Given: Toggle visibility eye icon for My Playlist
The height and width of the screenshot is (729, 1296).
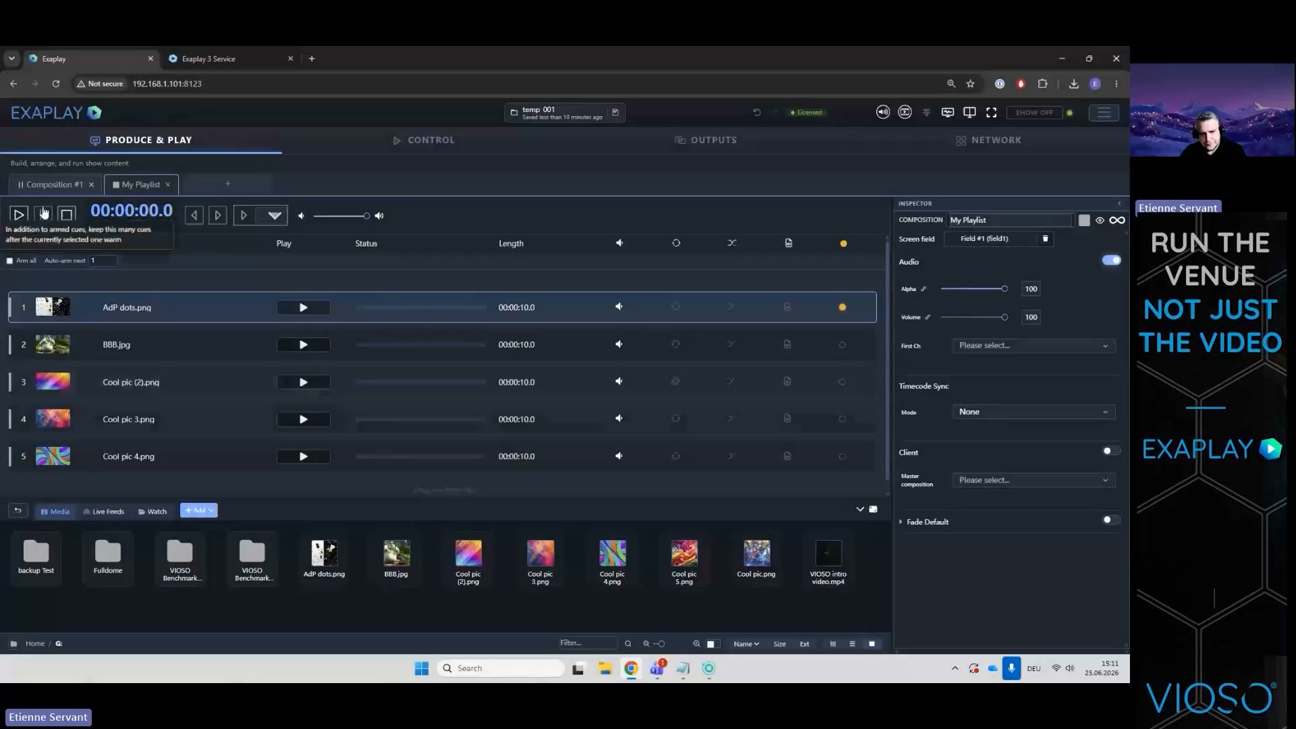Looking at the screenshot, I should (1100, 221).
